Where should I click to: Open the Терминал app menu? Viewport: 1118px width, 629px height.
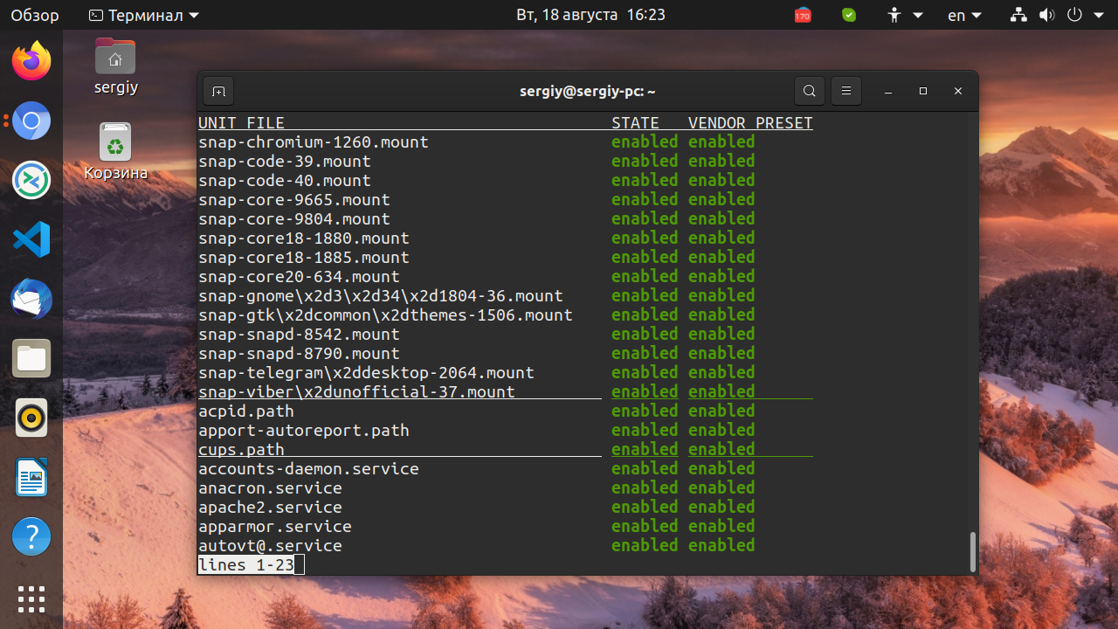click(144, 15)
